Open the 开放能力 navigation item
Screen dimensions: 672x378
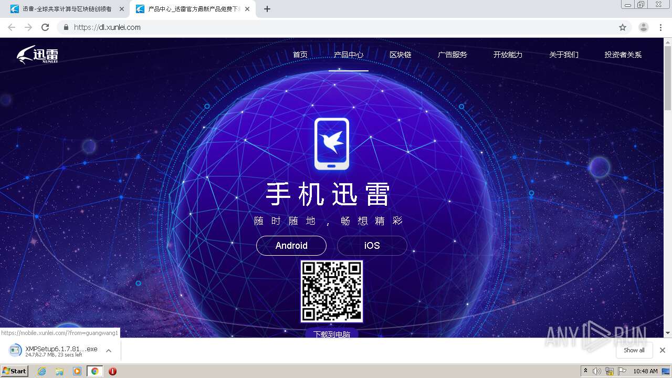(x=508, y=55)
